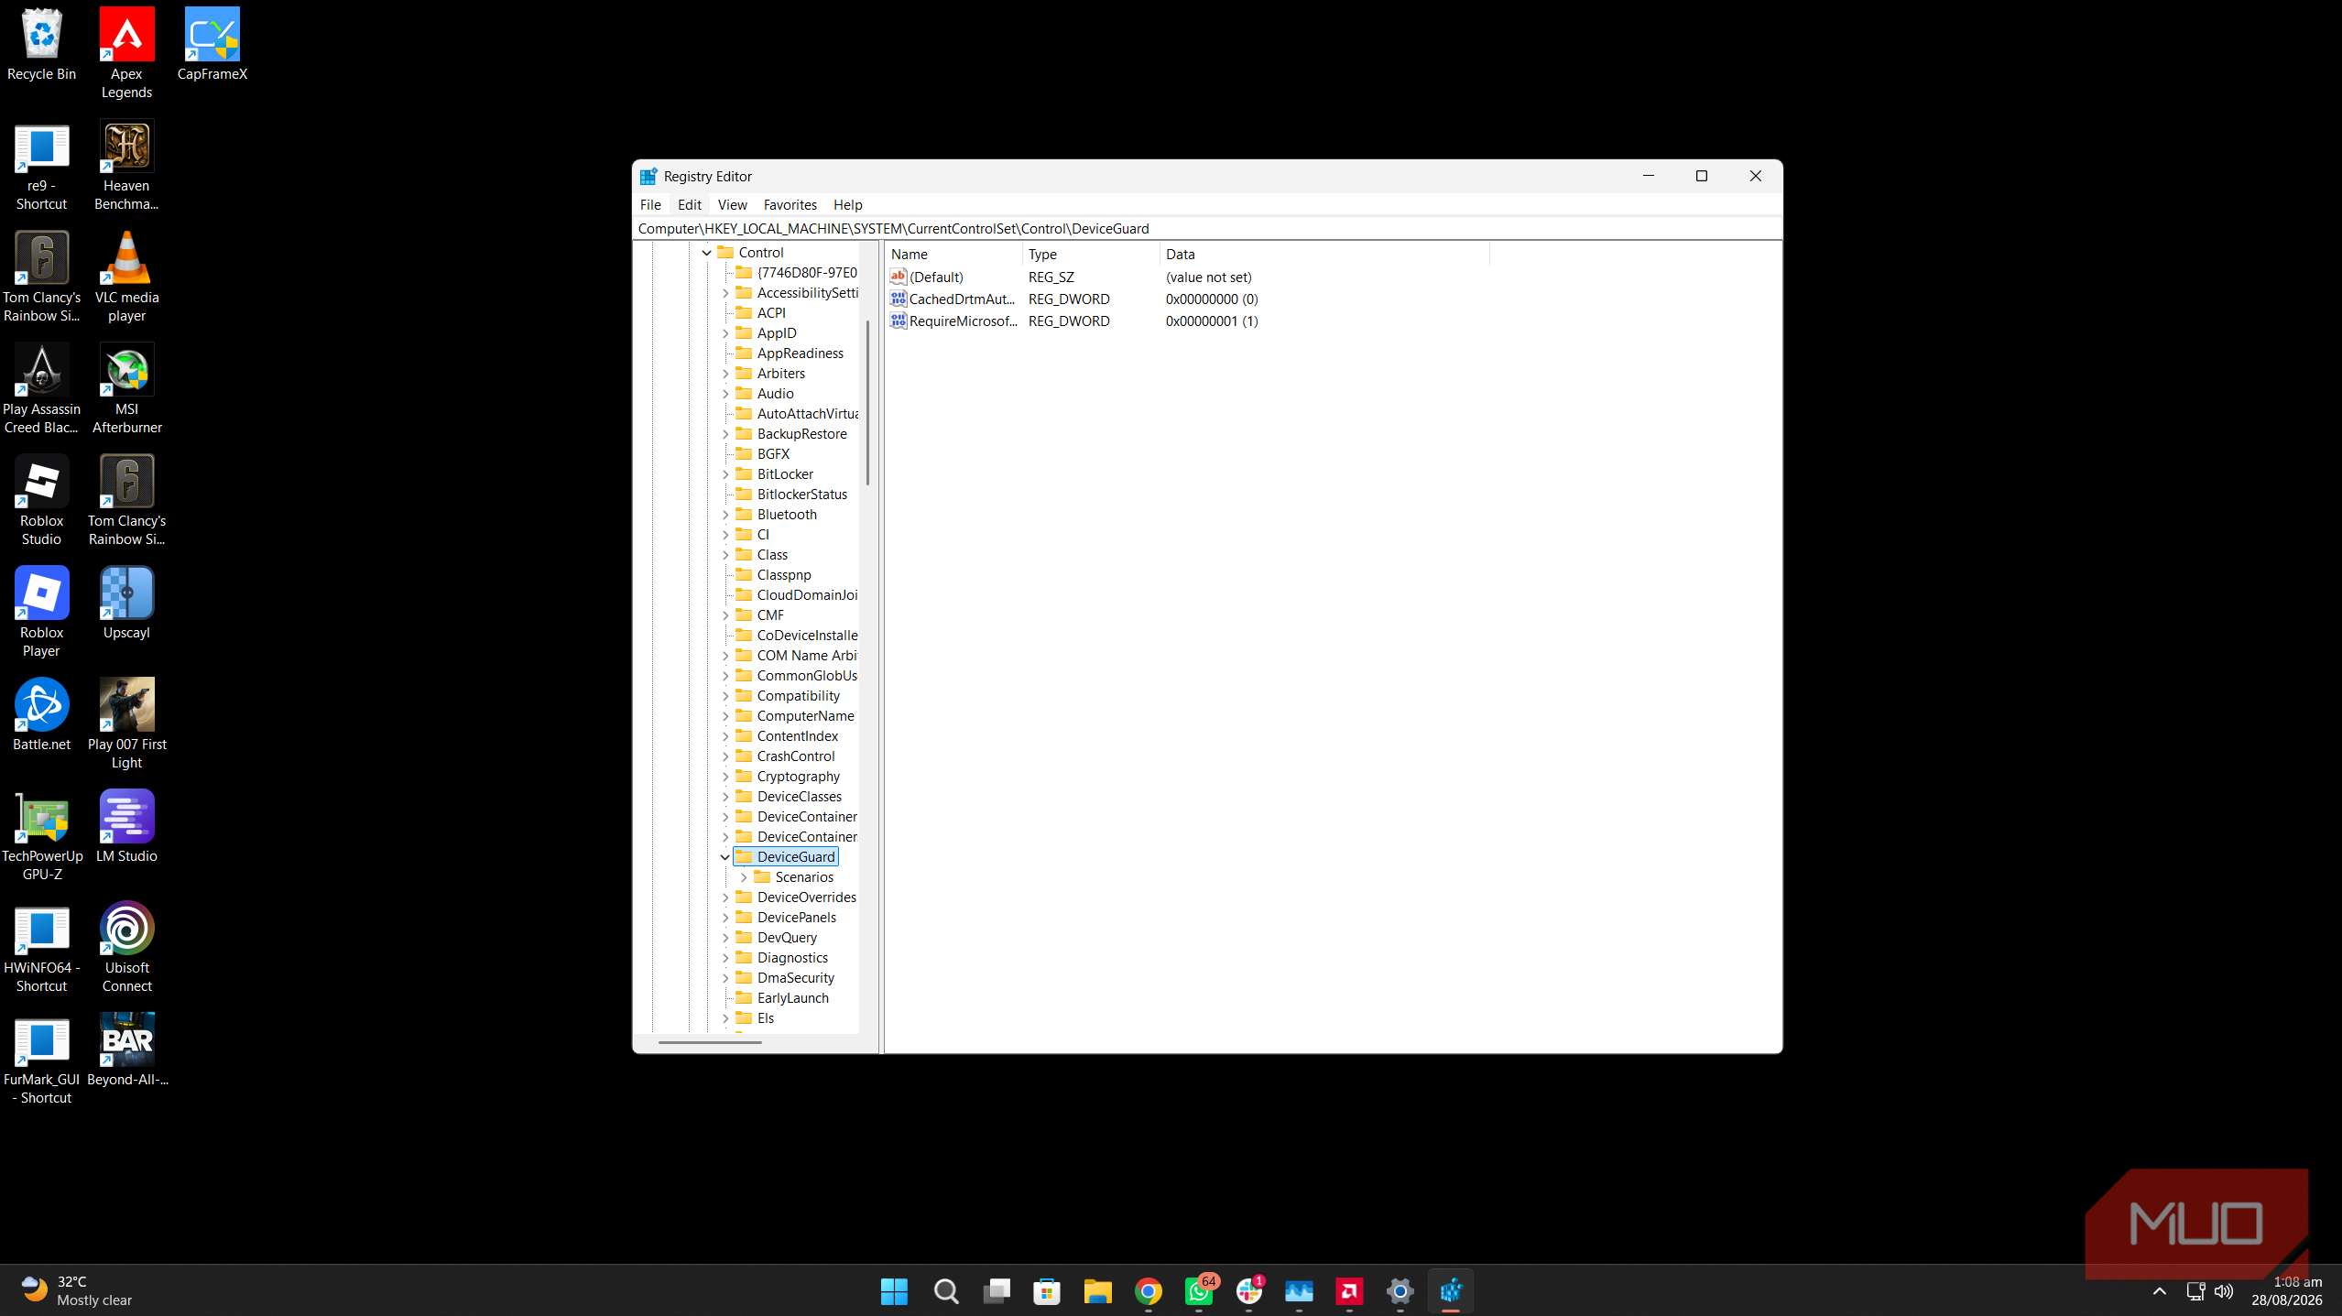Expand the Diagnostics key
The width and height of the screenshot is (2342, 1316).
[x=725, y=958]
